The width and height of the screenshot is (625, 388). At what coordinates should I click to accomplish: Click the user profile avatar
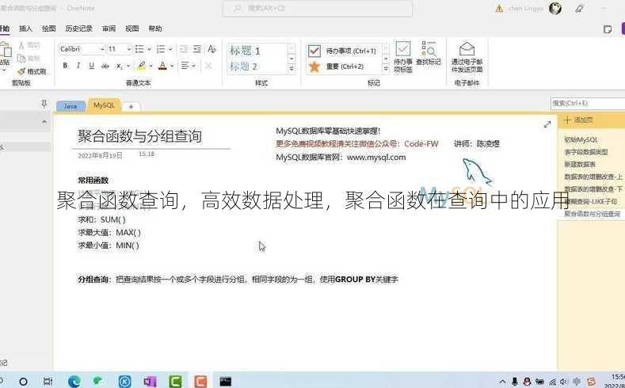[555, 8]
